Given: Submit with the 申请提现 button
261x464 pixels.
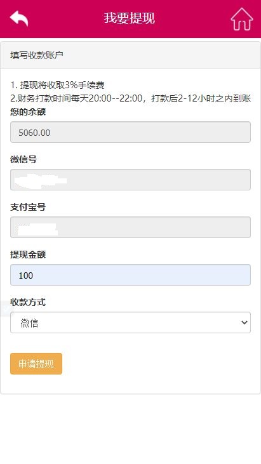Looking at the screenshot, I should [36, 364].
